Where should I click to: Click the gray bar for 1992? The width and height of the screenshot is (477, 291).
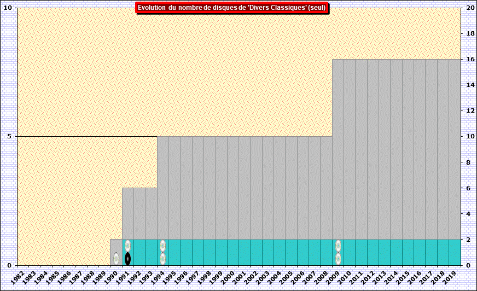click(x=139, y=213)
